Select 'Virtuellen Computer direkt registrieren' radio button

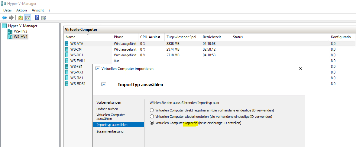(x=152, y=110)
